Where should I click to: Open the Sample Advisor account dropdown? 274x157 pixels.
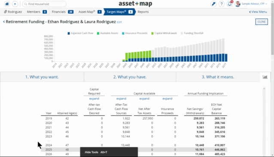tap(251, 4)
